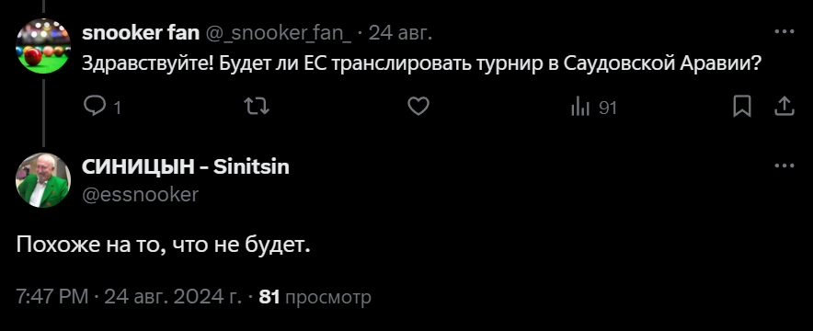The height and width of the screenshot is (331, 813).
Task: Like the tweet with the heart icon
Action: tap(418, 108)
